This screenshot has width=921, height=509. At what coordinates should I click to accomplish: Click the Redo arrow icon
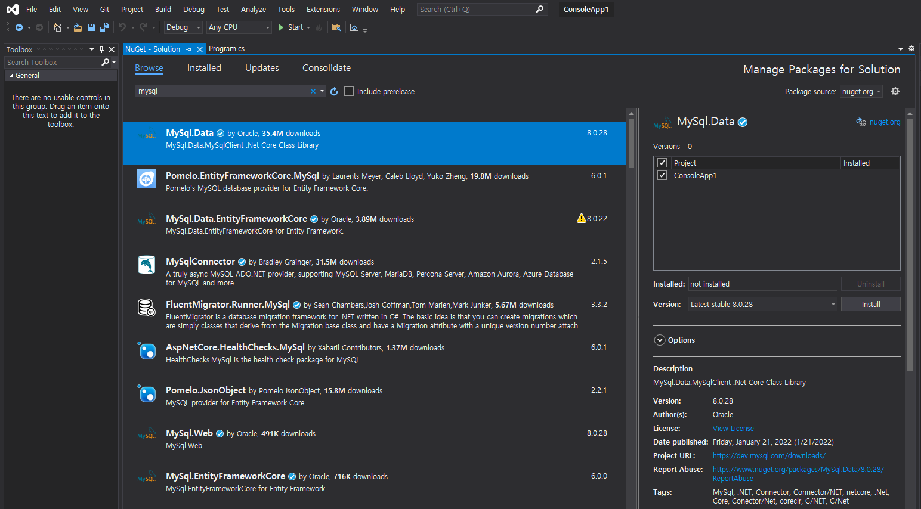click(x=143, y=27)
